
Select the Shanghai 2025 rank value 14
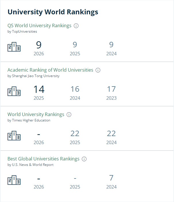(39, 89)
